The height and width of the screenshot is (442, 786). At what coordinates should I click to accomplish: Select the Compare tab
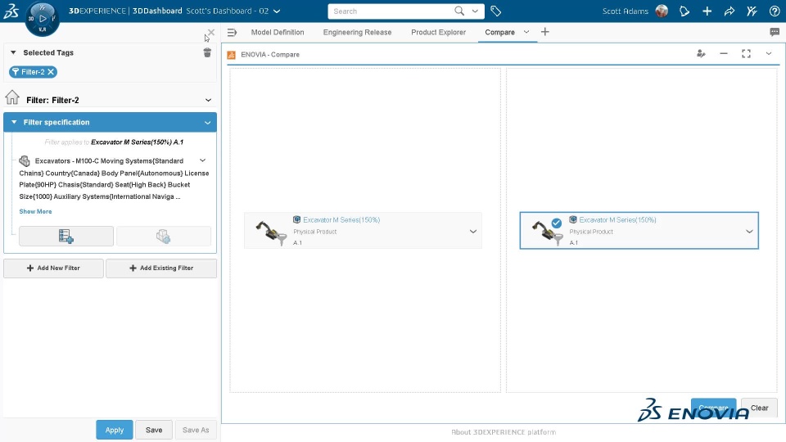point(499,32)
